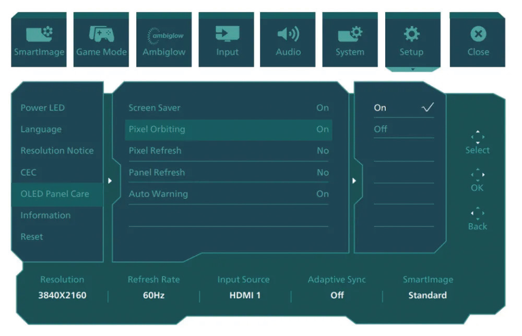Choose the On option with checkmark
The image size is (522, 336).
404,108
